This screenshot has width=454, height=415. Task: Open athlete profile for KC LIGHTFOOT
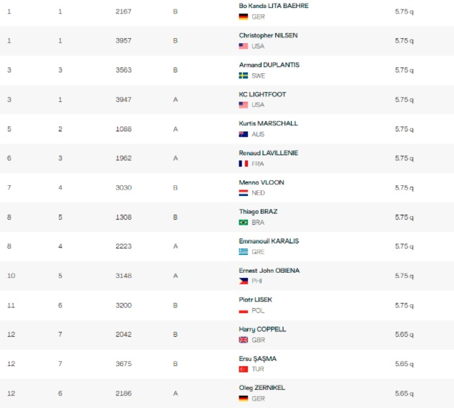click(262, 94)
